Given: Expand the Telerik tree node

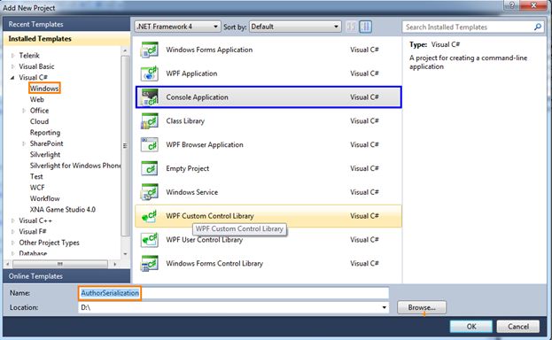Looking at the screenshot, I should (x=13, y=55).
